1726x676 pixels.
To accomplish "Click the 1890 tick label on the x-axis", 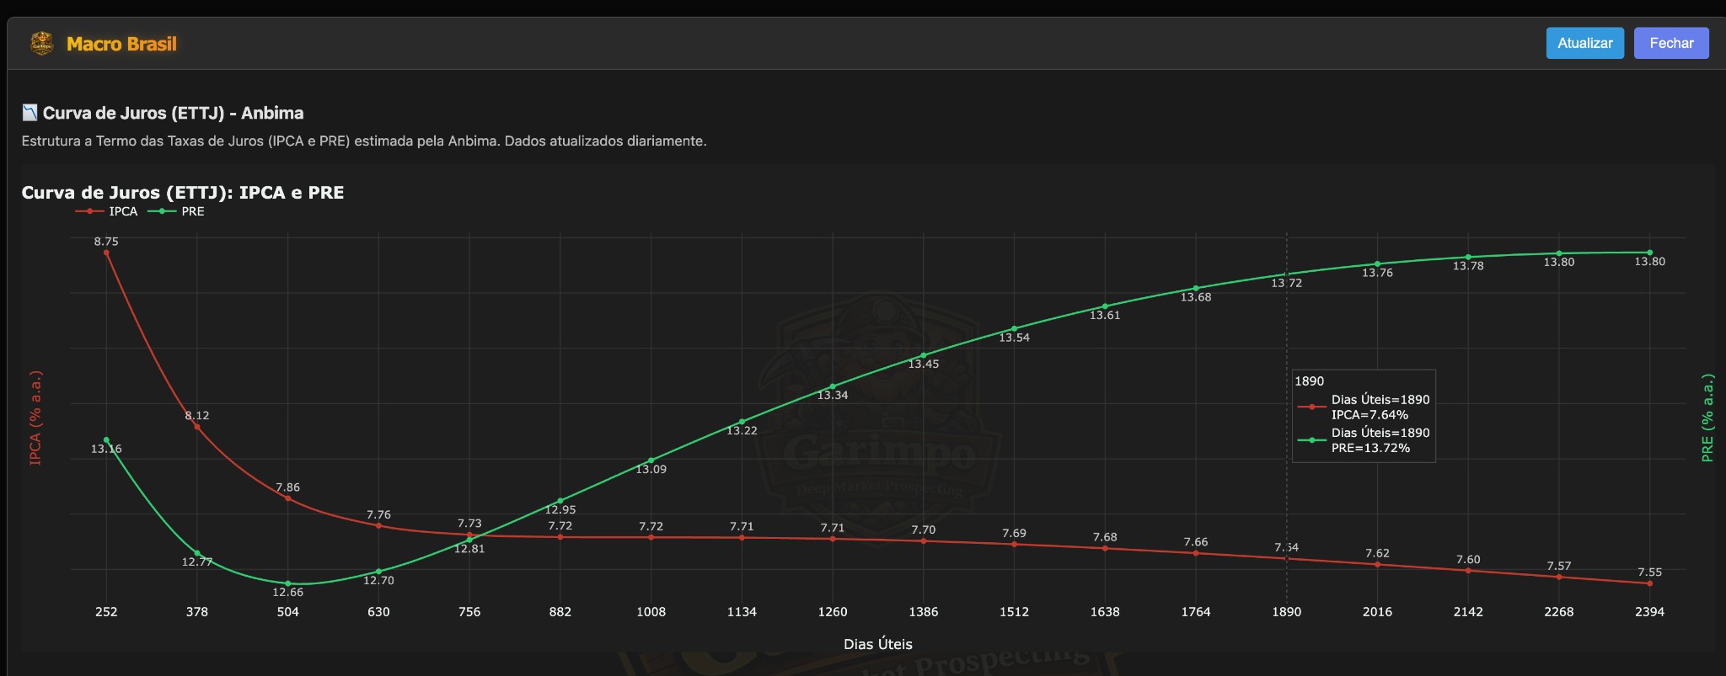I will pos(1286,612).
